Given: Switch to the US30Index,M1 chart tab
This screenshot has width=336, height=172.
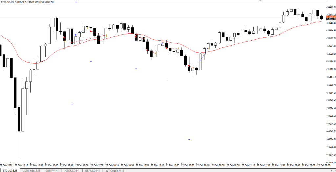Looking at the screenshot, I should pos(31,170).
